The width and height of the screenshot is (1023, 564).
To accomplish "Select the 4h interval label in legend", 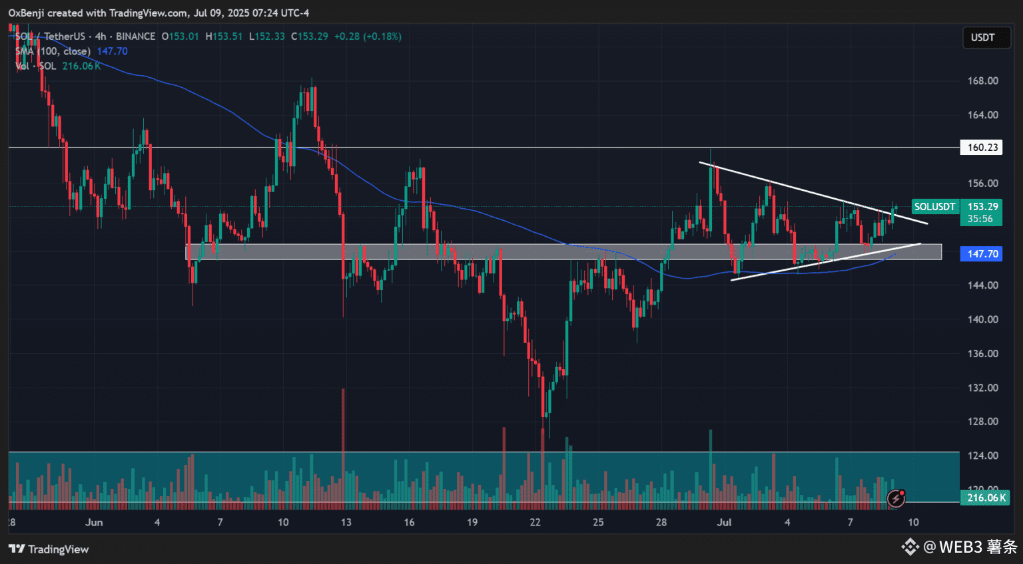I will (101, 37).
